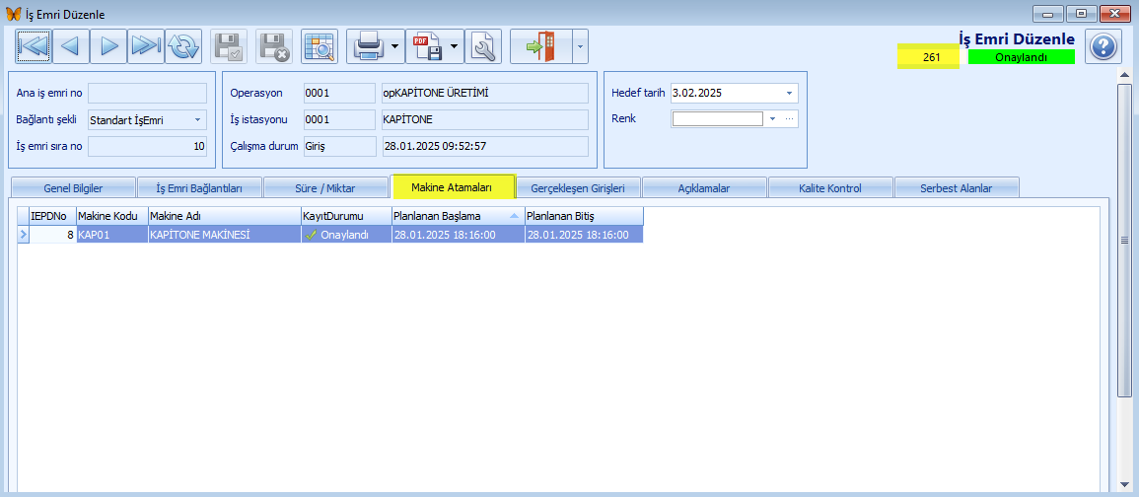
Task: Sort by Planlanan Başlama column header
Action: tap(458, 217)
